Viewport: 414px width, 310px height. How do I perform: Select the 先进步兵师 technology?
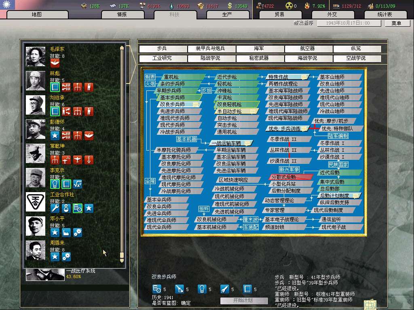click(x=179, y=111)
